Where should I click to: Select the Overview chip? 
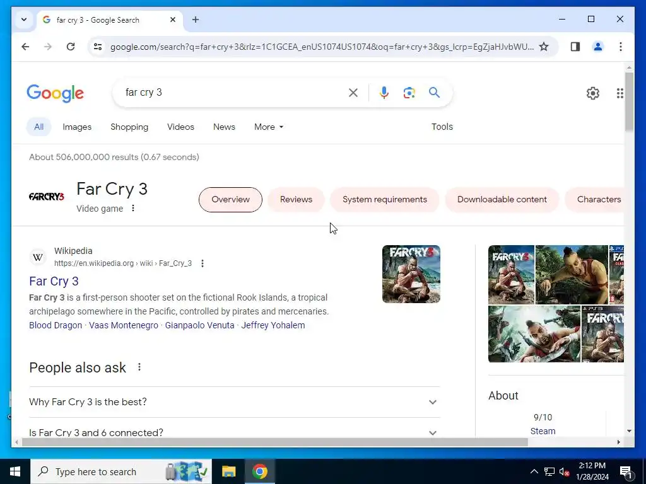(x=230, y=200)
